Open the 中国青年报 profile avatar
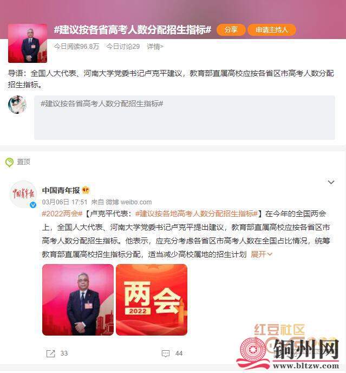The image size is (346, 373). pos(23,194)
